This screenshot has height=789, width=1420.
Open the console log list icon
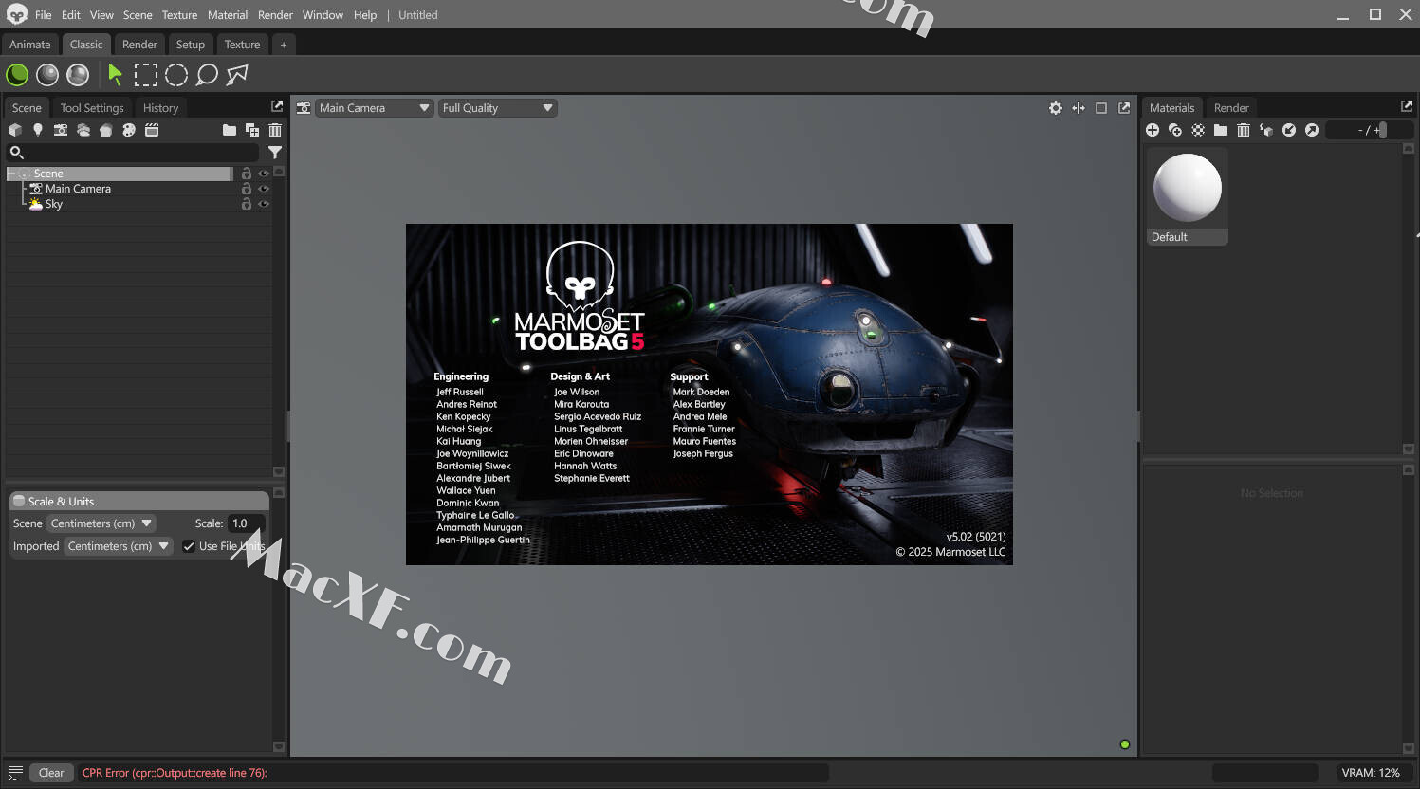click(x=15, y=772)
